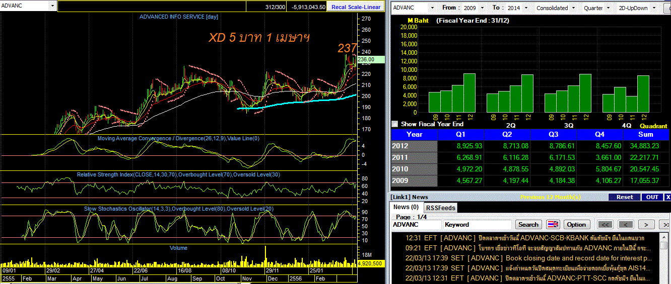The image size is (671, 284).
Task: Toggle news language with the flag icon
Action: pos(553,225)
